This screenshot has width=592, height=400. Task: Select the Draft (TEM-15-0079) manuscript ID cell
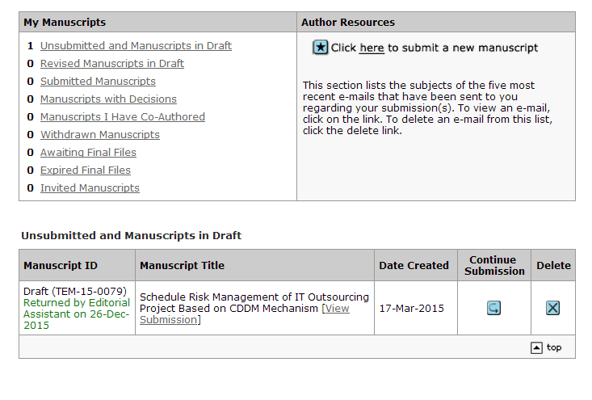coord(75,292)
